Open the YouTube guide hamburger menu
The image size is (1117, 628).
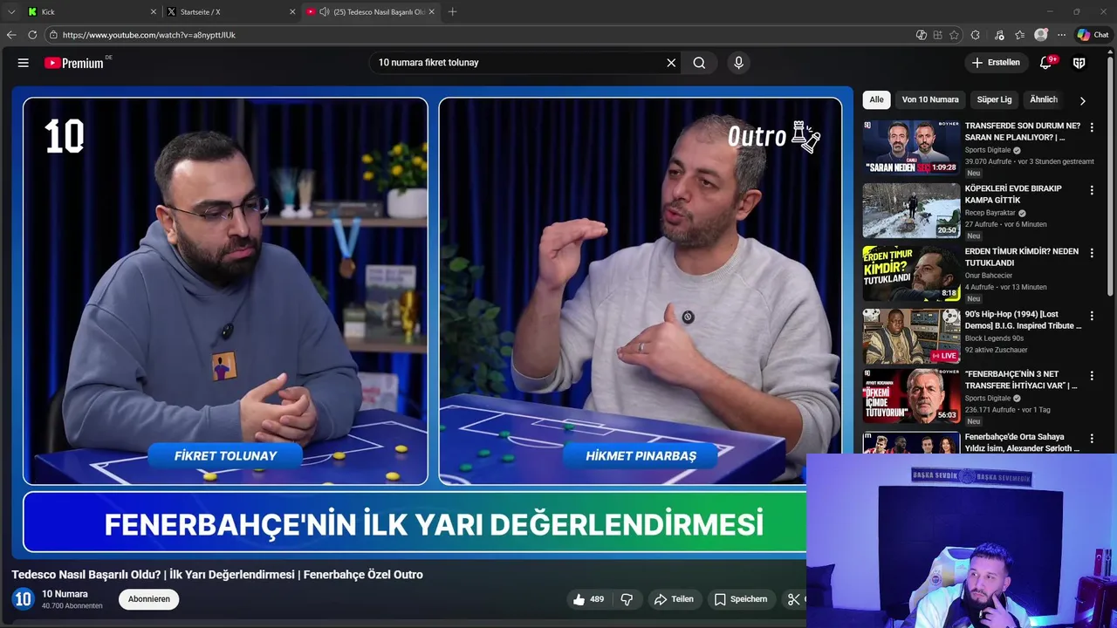pos(24,63)
